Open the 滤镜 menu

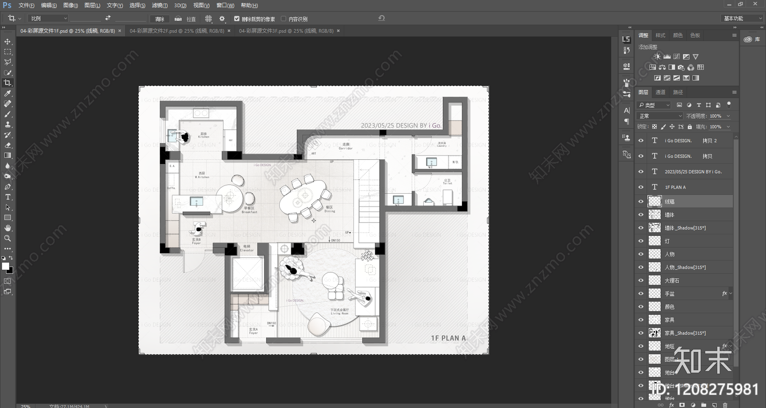(x=159, y=5)
